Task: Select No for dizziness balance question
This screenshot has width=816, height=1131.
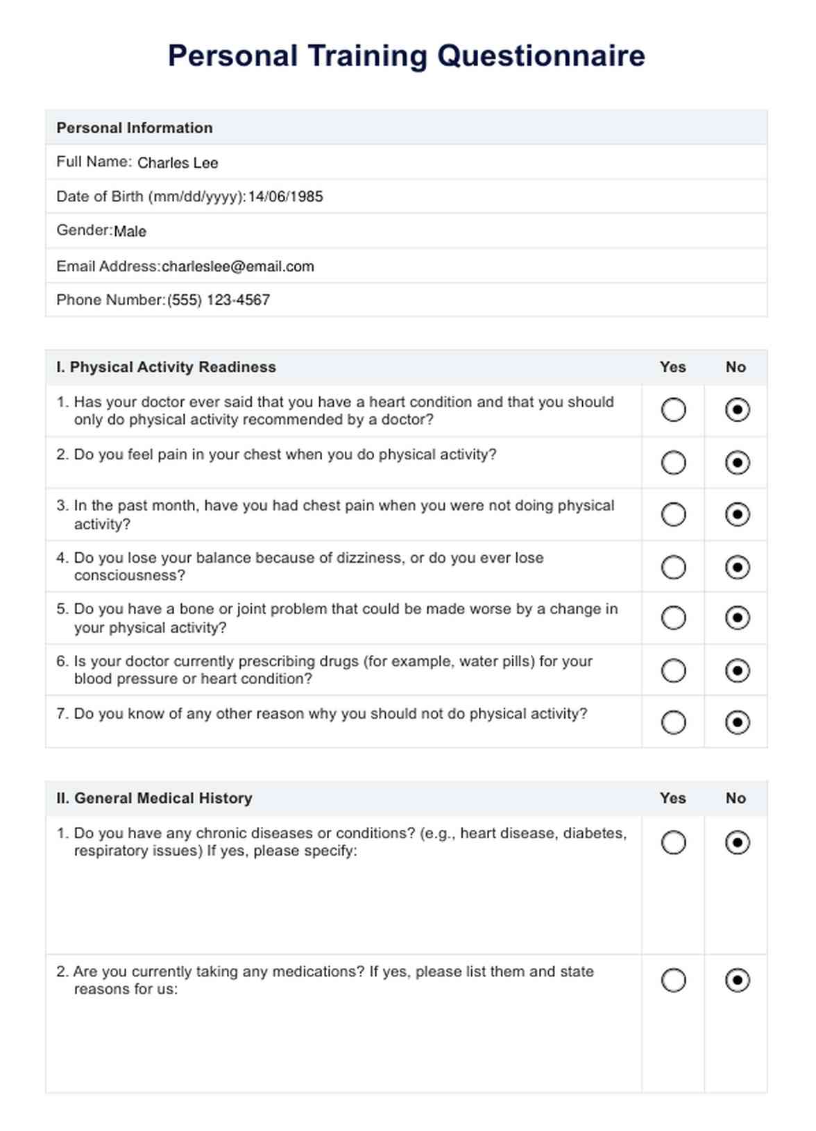Action: point(737,568)
